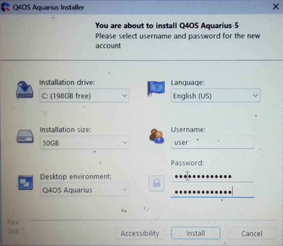Expand the Language English (US) dropdown
Screen dimensions: 283x246
coord(215,96)
